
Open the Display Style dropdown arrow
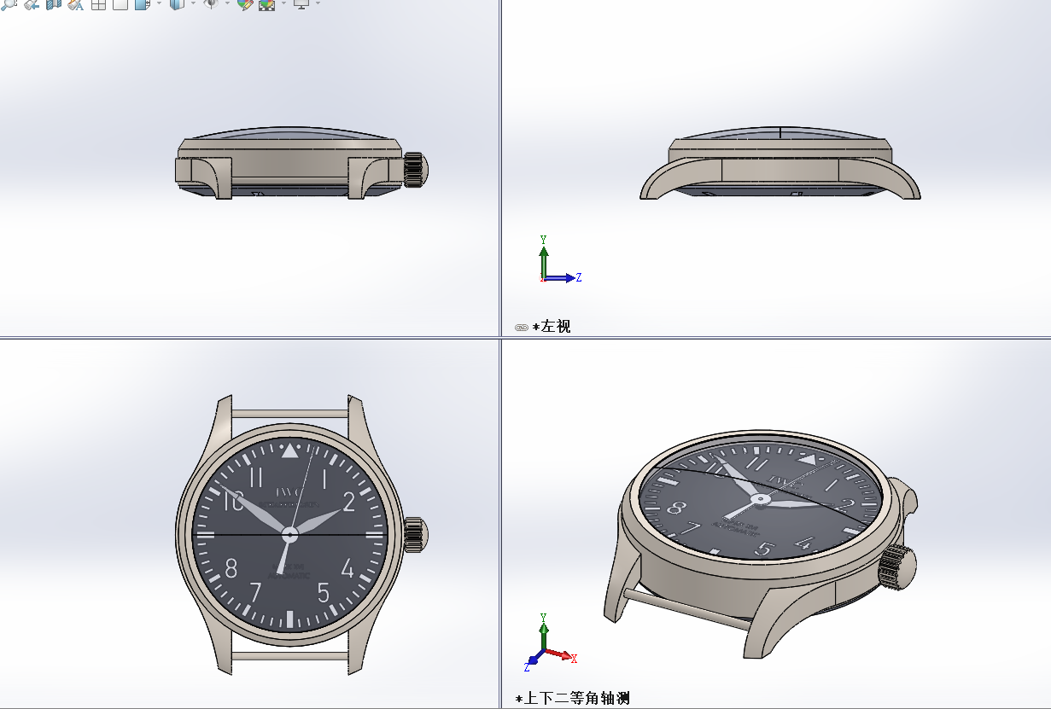[x=193, y=3]
